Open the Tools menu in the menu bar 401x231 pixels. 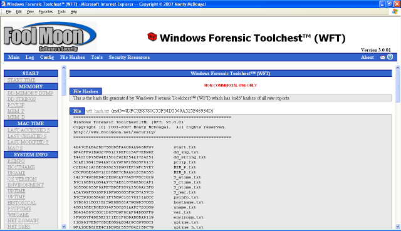[x=61, y=12]
